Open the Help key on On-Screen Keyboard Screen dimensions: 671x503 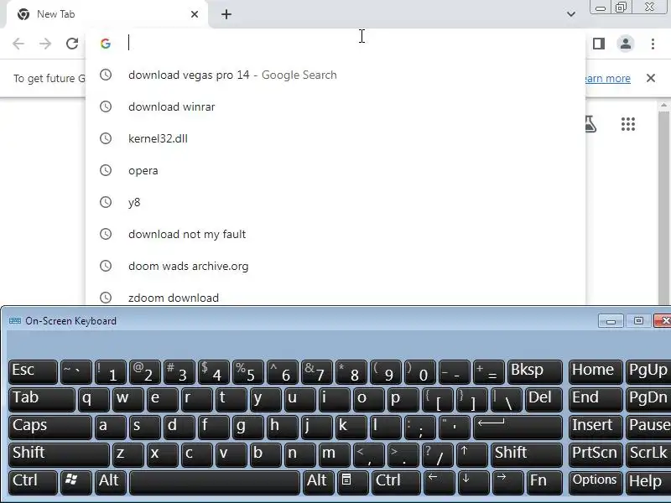tap(648, 483)
